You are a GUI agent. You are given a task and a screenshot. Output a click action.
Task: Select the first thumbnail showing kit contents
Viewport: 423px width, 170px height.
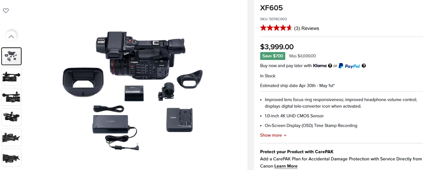click(11, 56)
